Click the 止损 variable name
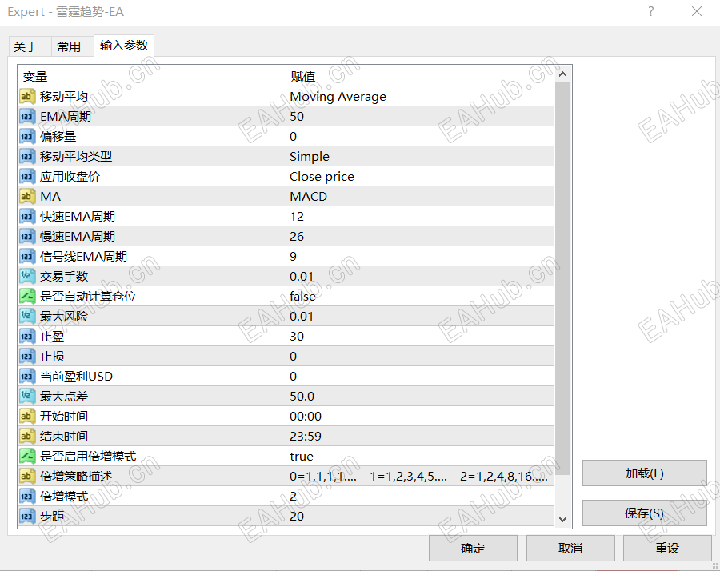 52,356
